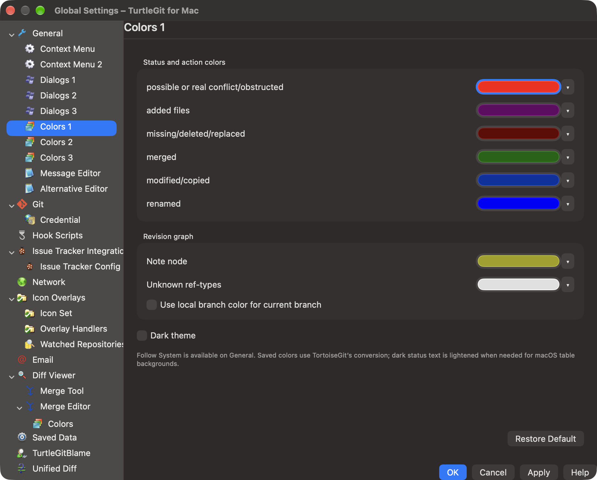Click the Saved Data gear icon
This screenshot has height=480, width=597.
pyautogui.click(x=22, y=437)
